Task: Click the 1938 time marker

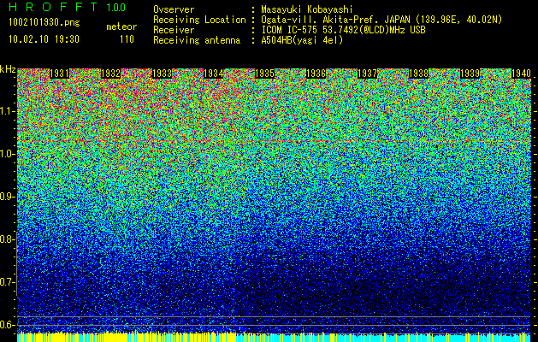Action: pyautogui.click(x=418, y=74)
